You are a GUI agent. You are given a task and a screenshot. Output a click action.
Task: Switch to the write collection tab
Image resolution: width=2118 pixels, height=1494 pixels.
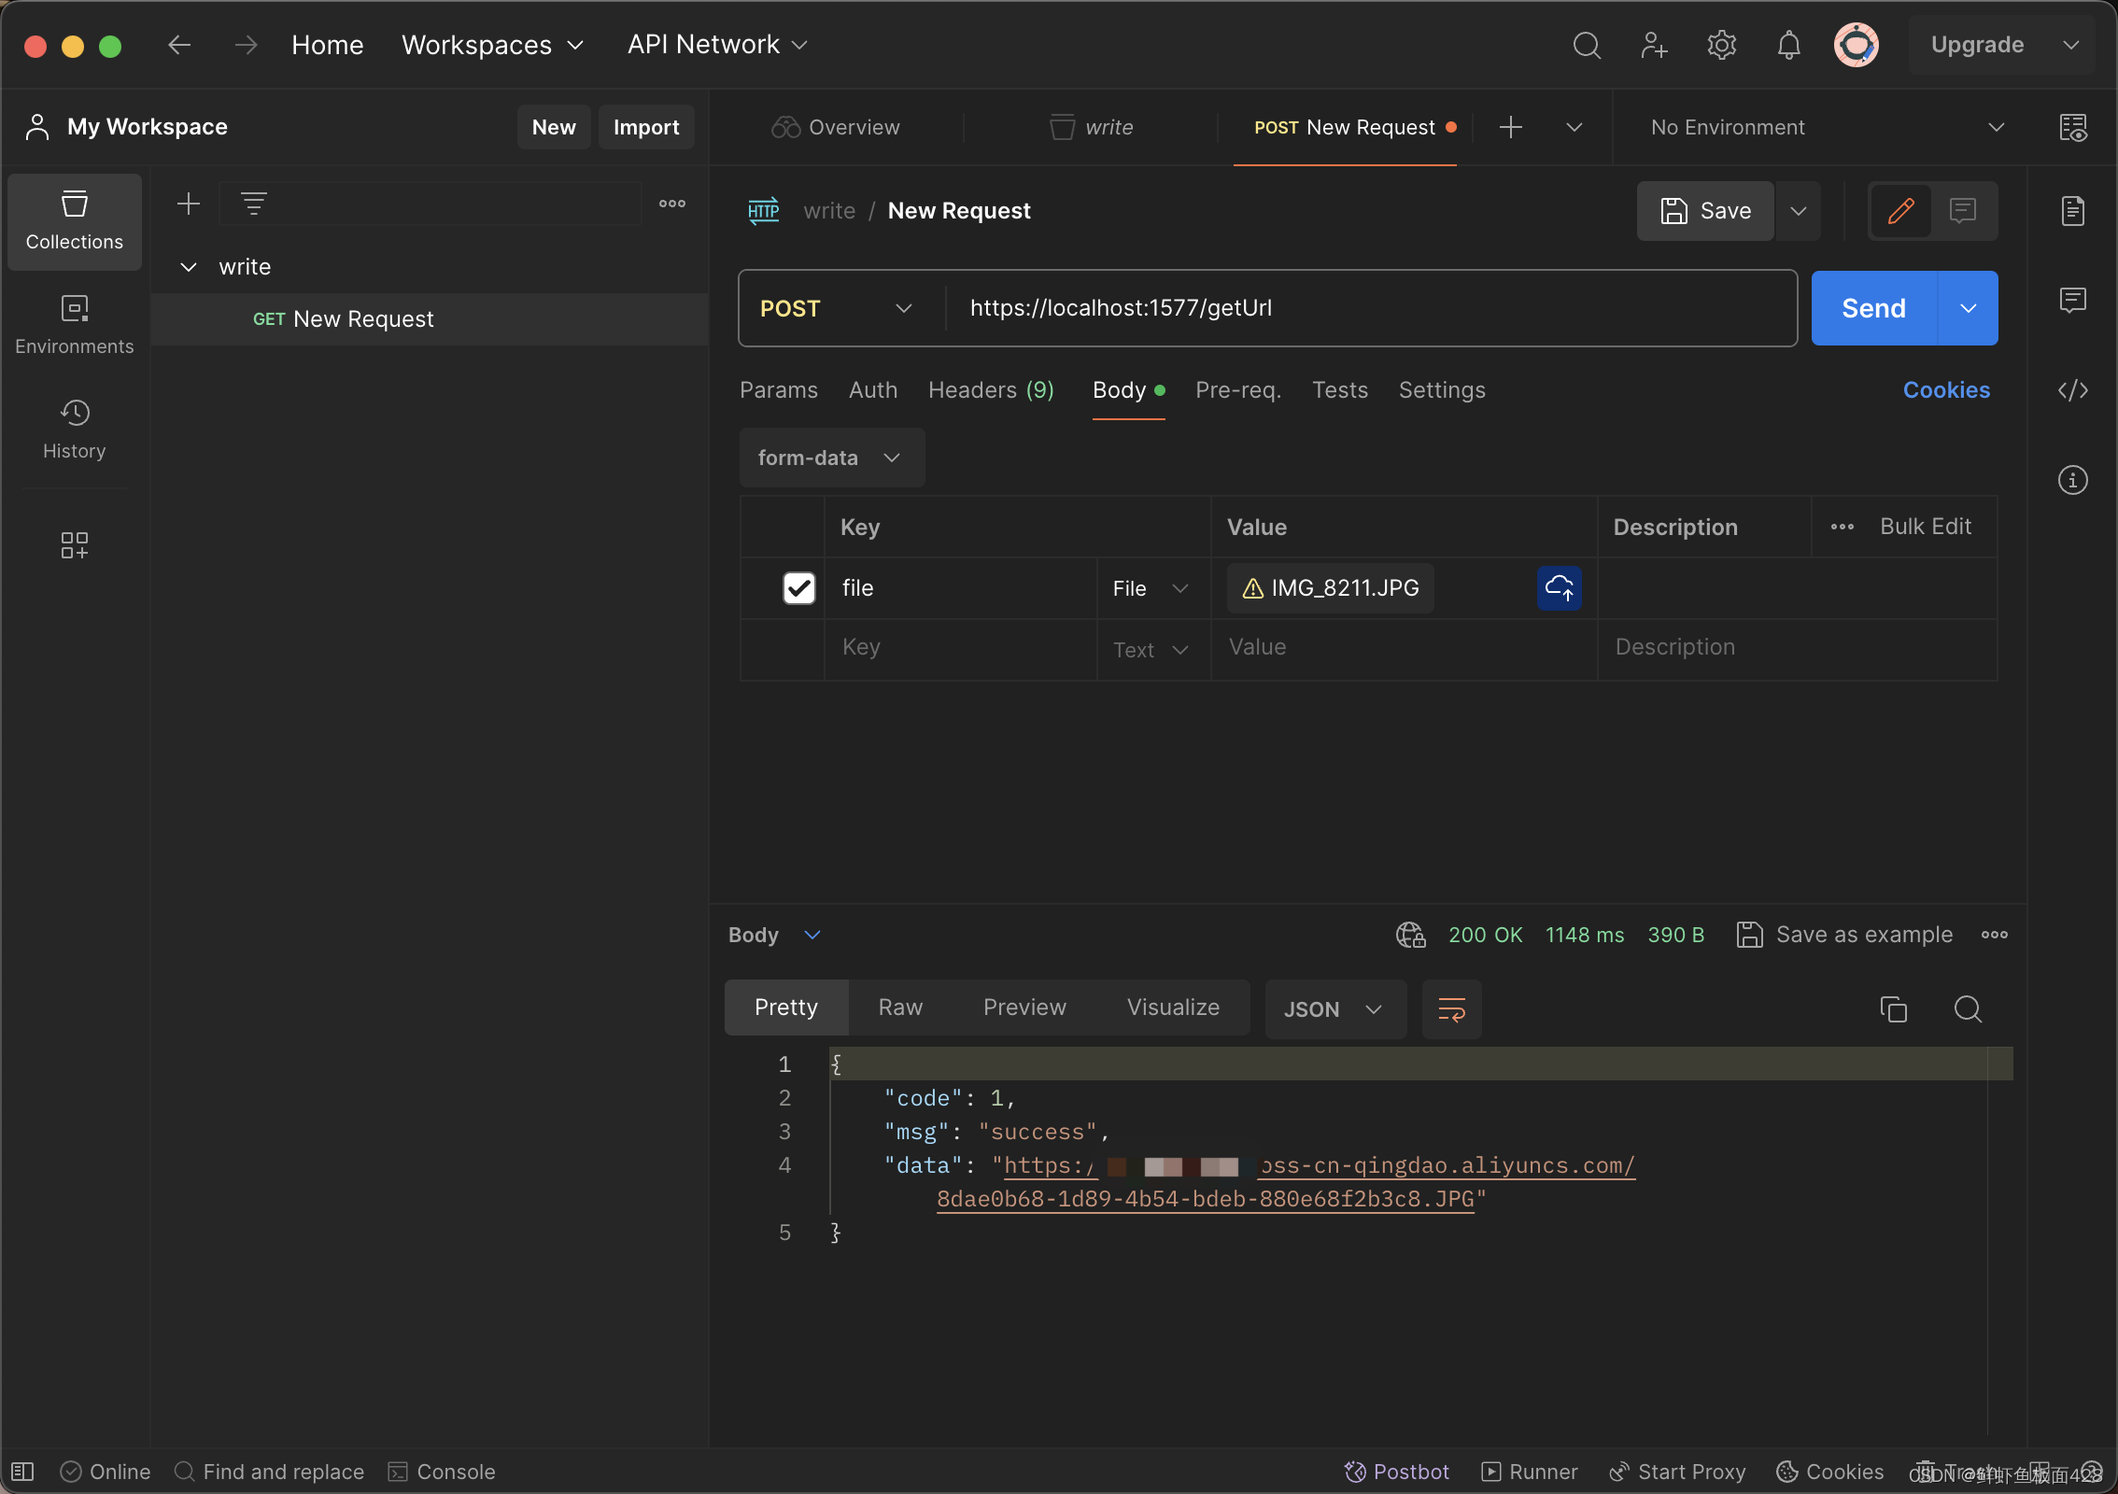[x=1091, y=127]
